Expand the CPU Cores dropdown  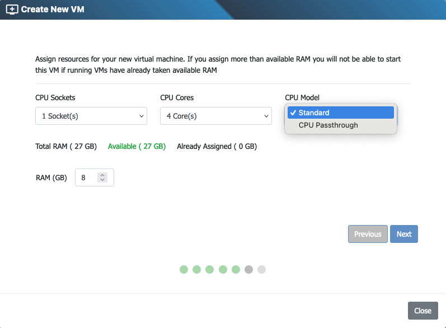(215, 116)
